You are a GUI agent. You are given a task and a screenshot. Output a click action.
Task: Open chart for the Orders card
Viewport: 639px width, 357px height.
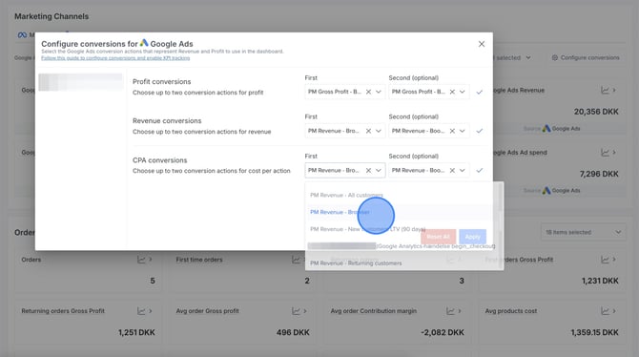[x=141, y=260]
